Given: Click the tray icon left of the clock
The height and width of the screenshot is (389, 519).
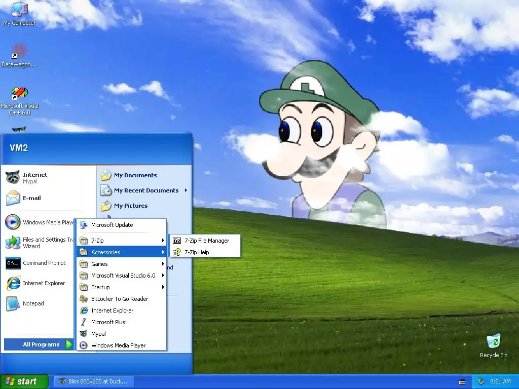Looking at the screenshot, I should coord(481,381).
